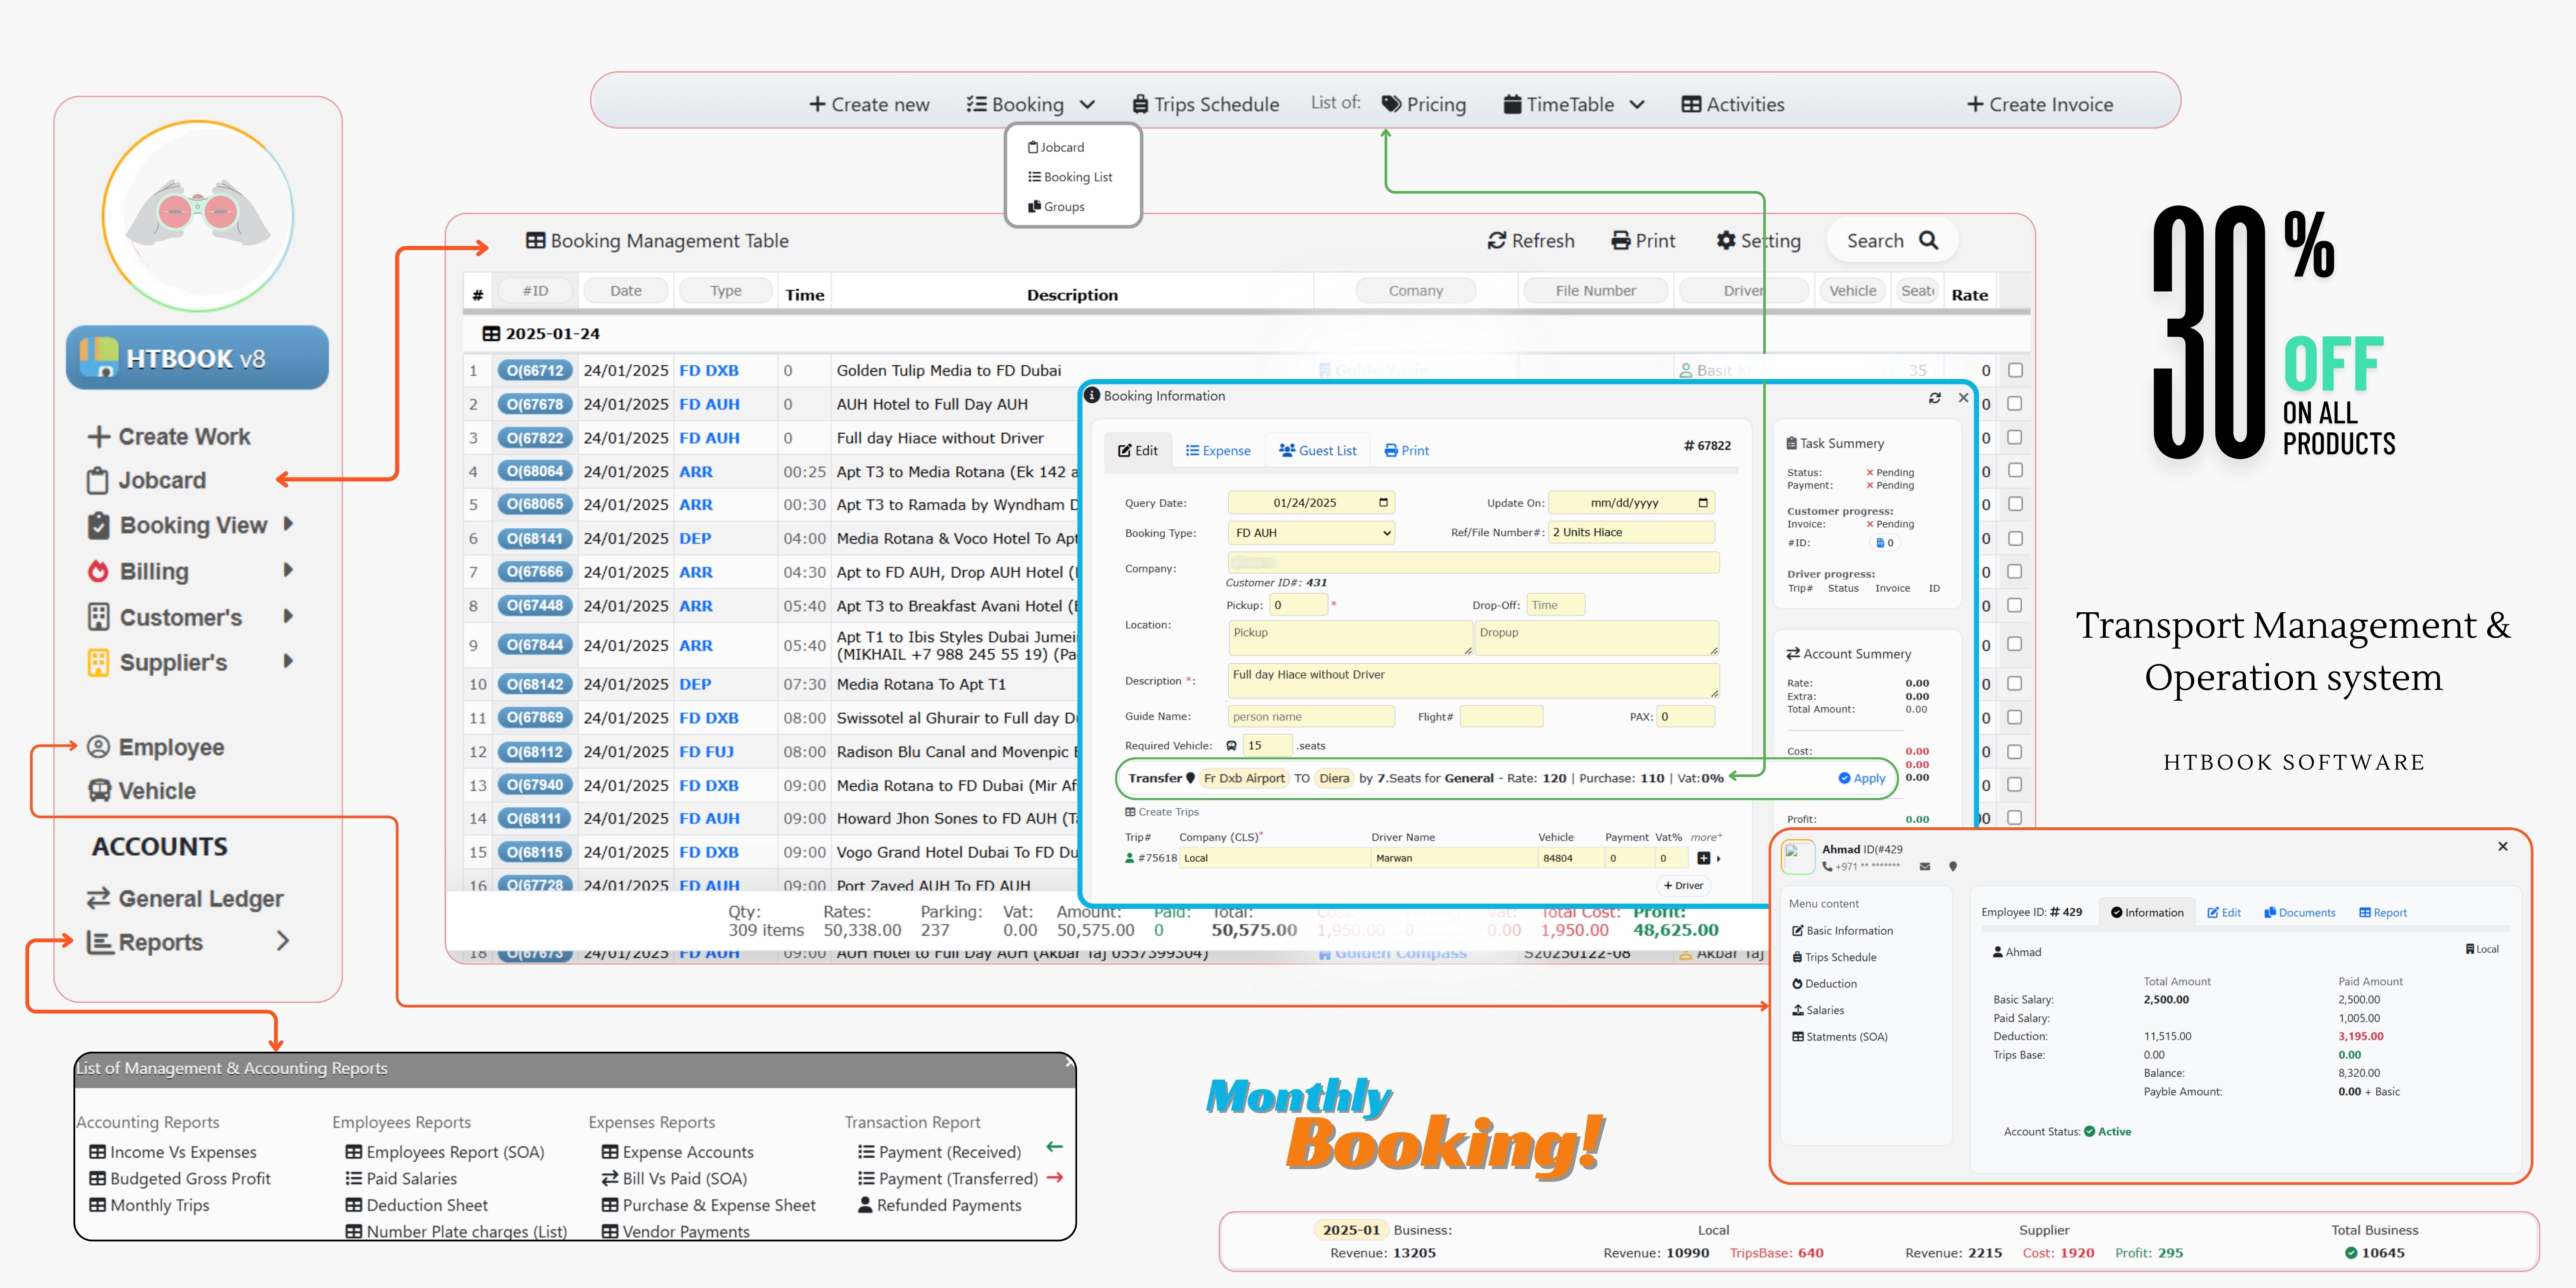Open the Employee section icon
2576x1288 pixels.
point(98,747)
